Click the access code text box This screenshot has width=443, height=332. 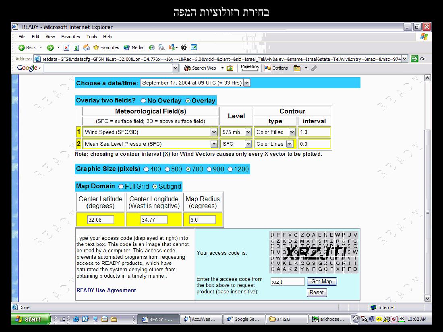[x=288, y=282]
